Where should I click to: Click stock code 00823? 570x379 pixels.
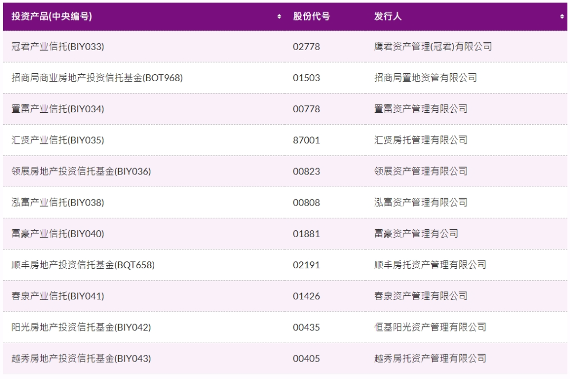pos(307,172)
